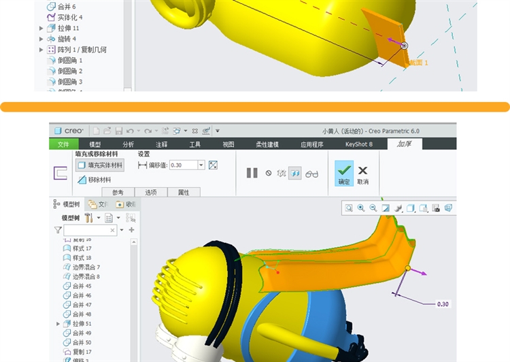Switch to the 工具 ribbon tab

tap(195, 144)
